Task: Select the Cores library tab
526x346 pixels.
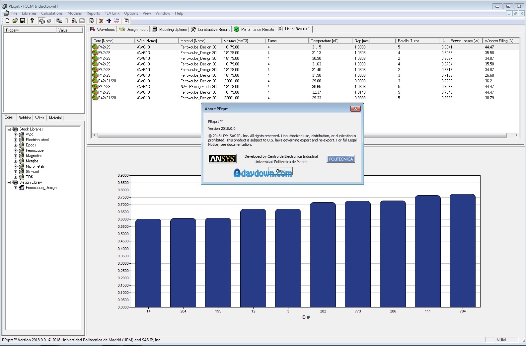Action: (x=9, y=117)
